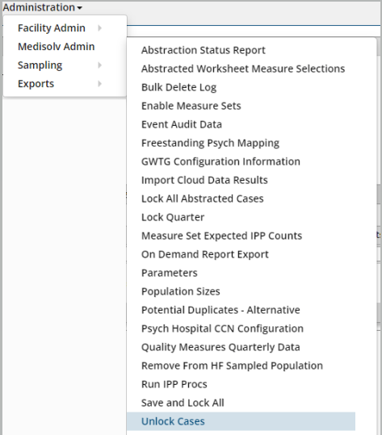Choose Bulk Delete Log entry
This screenshot has height=435, width=382.
pos(178,87)
